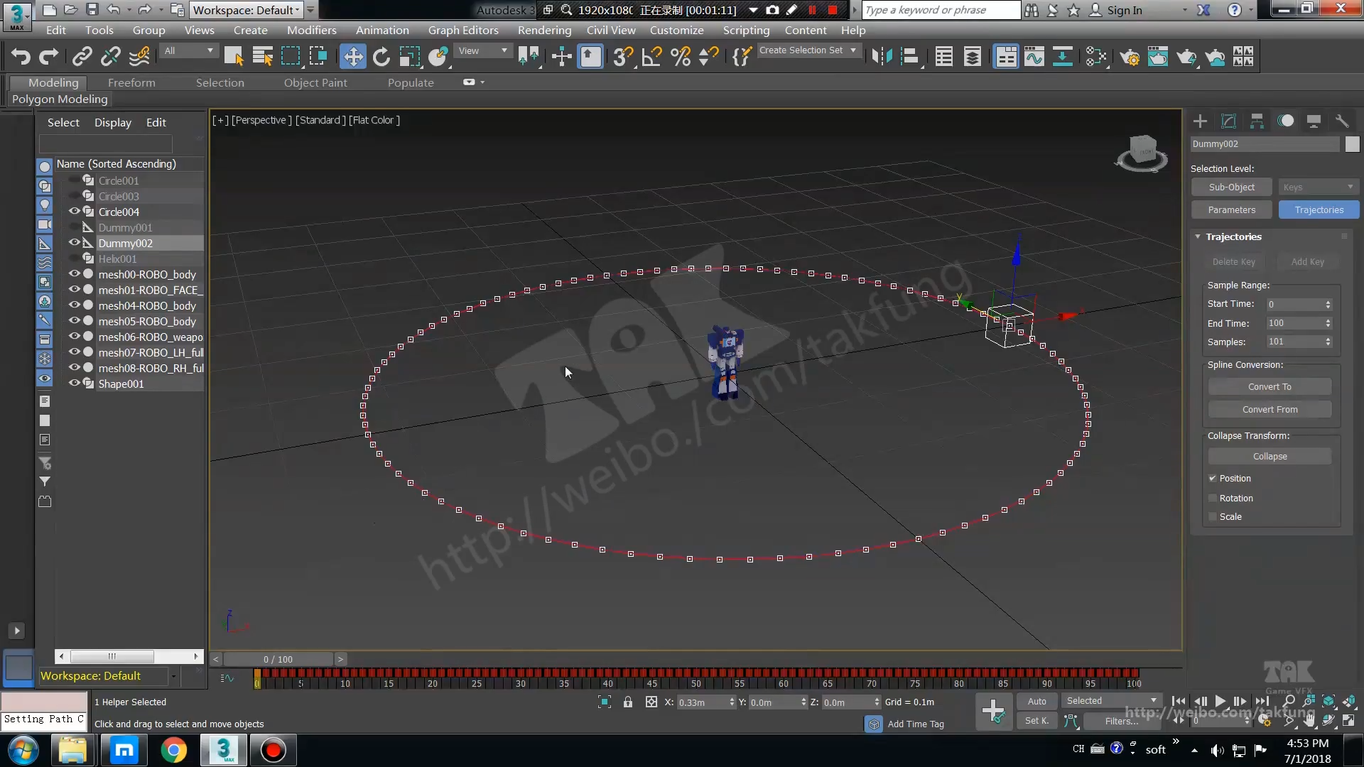Toggle the Angle Snap icon
This screenshot has height=767, width=1364.
pos(651,57)
